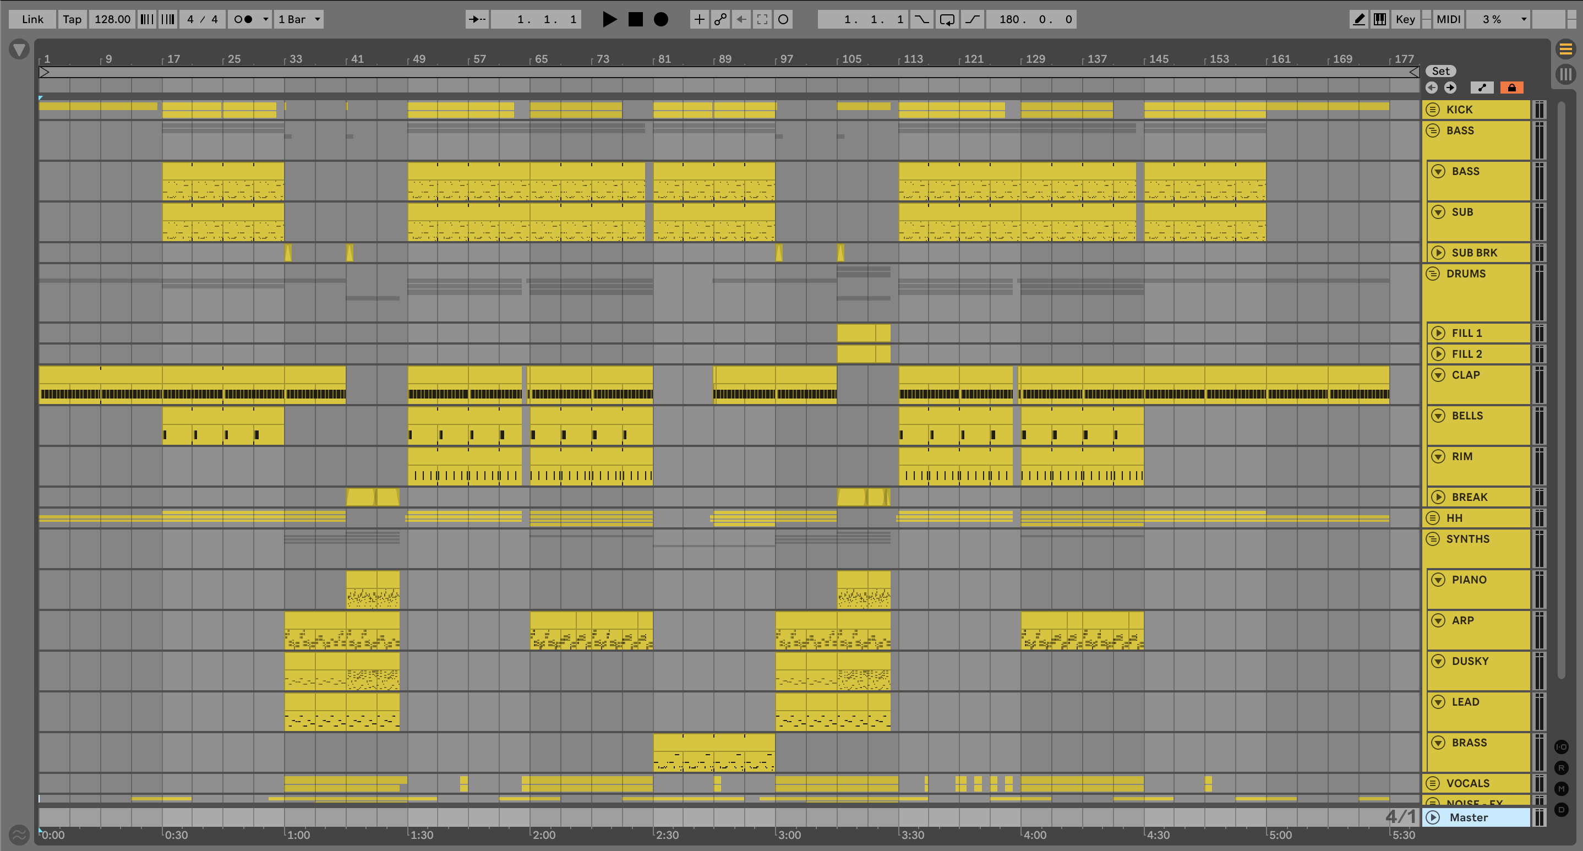Click the 128.00 tempo field

112,19
